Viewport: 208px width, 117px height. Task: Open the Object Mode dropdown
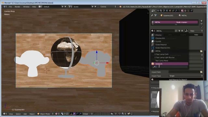[x=45, y=114]
